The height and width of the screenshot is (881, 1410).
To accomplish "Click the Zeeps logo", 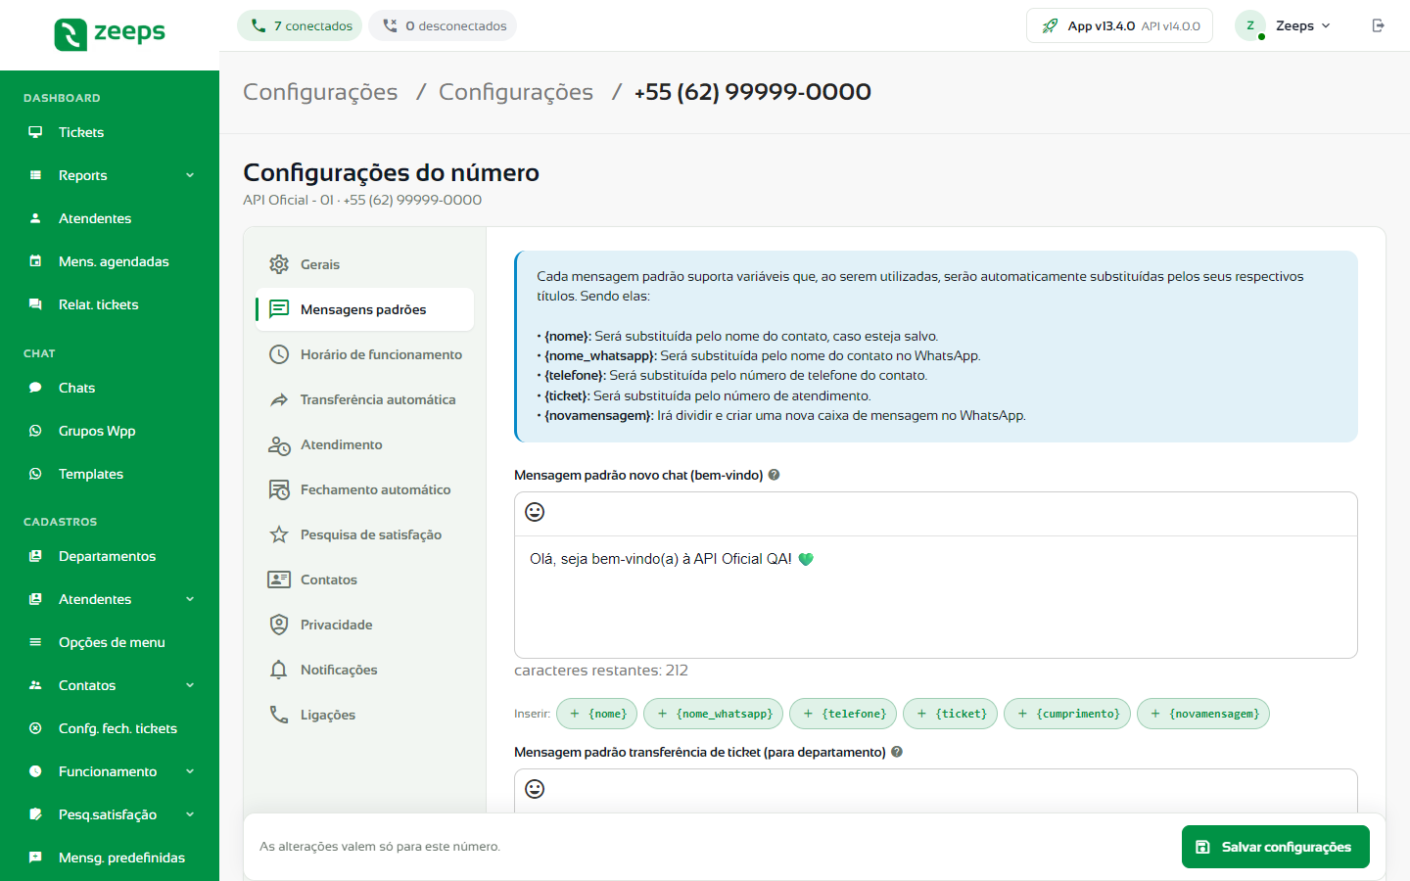I will [110, 34].
